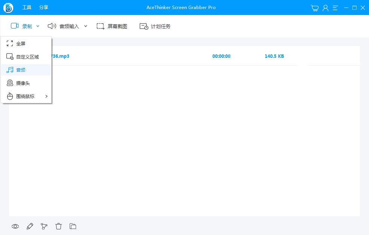Select 摄像头 webcam recording option
Viewport: 369px width, 235px height.
tap(23, 83)
